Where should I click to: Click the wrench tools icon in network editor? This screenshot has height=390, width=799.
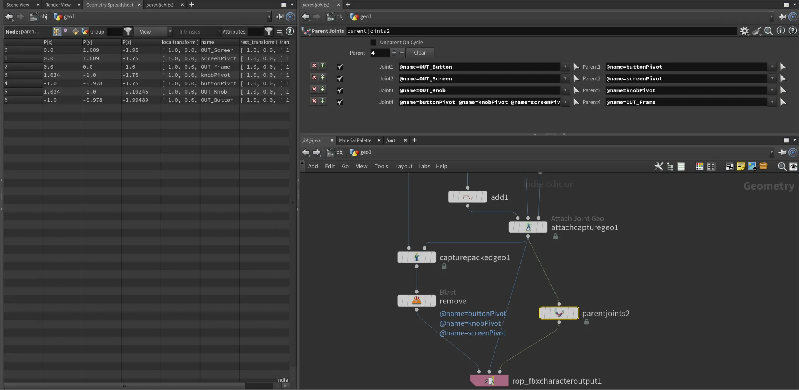[x=659, y=167]
